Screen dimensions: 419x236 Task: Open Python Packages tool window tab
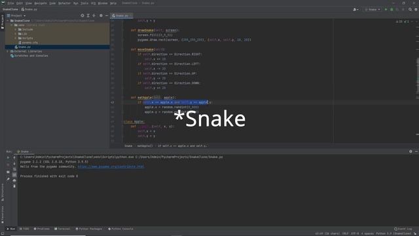(89, 229)
